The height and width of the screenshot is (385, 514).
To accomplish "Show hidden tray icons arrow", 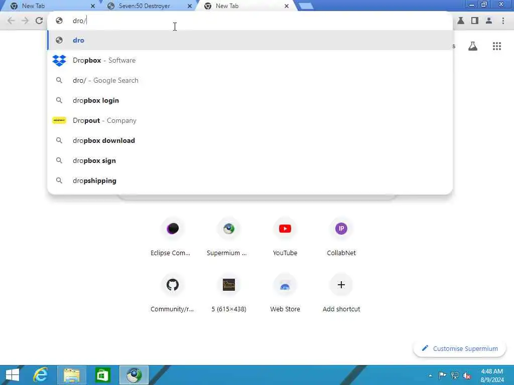I will point(430,375).
